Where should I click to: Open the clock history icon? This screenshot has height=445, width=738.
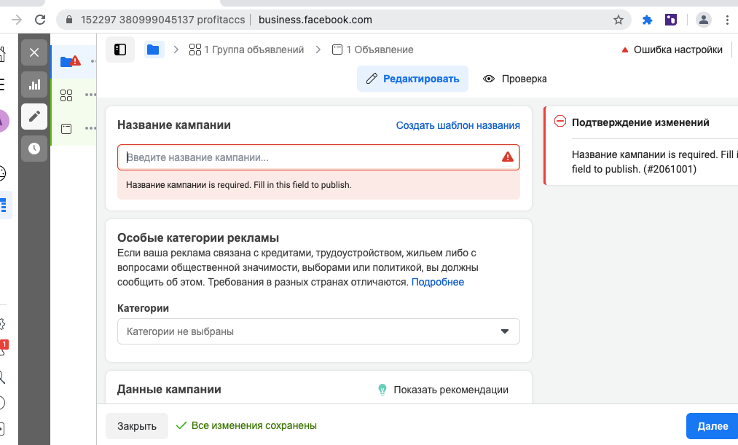[x=34, y=149]
